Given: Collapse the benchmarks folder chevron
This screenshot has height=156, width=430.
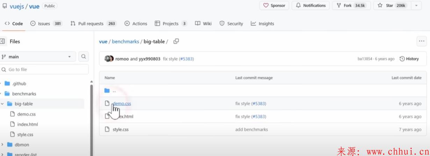Looking at the screenshot, I should (x=1, y=94).
